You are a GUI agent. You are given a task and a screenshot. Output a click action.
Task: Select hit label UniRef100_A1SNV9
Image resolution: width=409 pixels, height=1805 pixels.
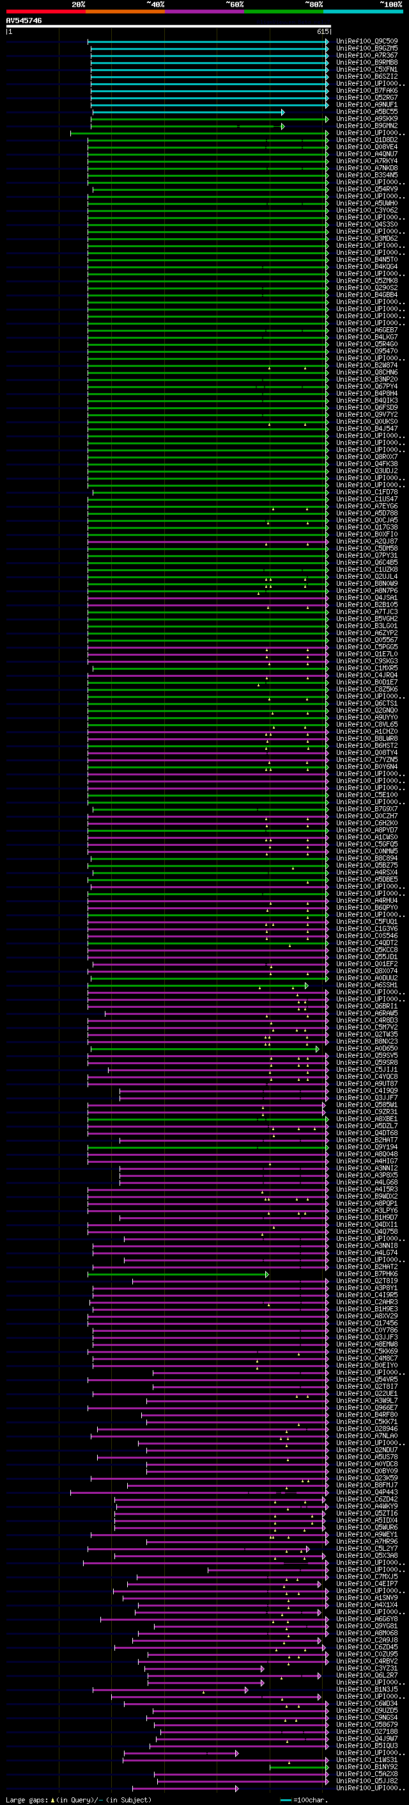click(367, 1598)
